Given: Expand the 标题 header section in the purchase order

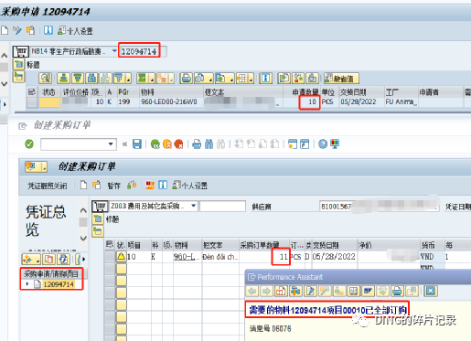Looking at the screenshot, I should point(98,218).
